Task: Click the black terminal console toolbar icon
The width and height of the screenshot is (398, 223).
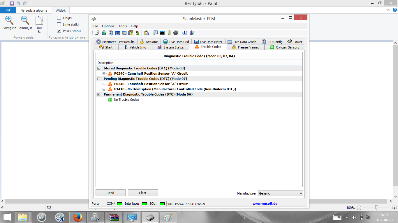Action: (x=162, y=33)
